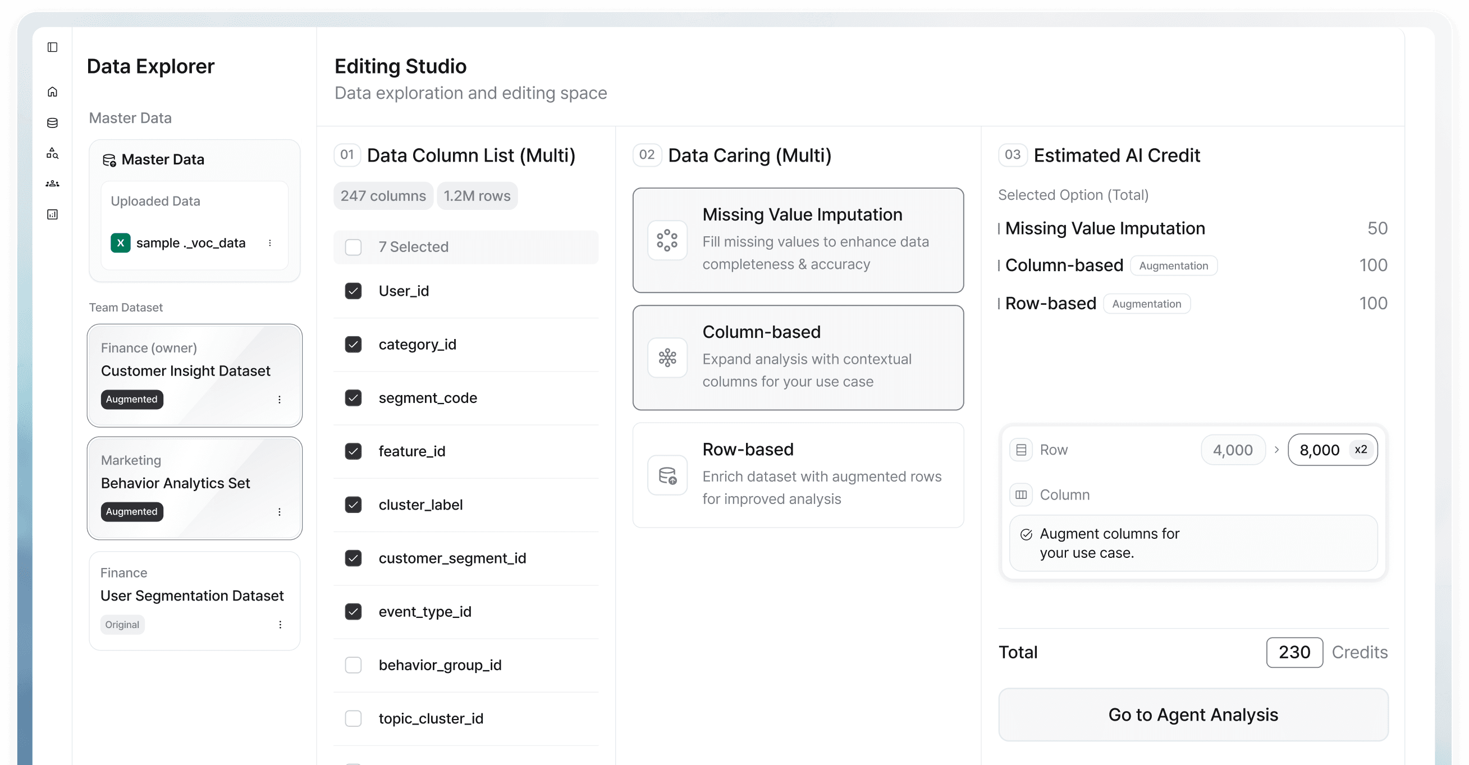Viewport: 1469px width, 765px height.
Task: Select the Row-based data caring option
Action: (798, 475)
